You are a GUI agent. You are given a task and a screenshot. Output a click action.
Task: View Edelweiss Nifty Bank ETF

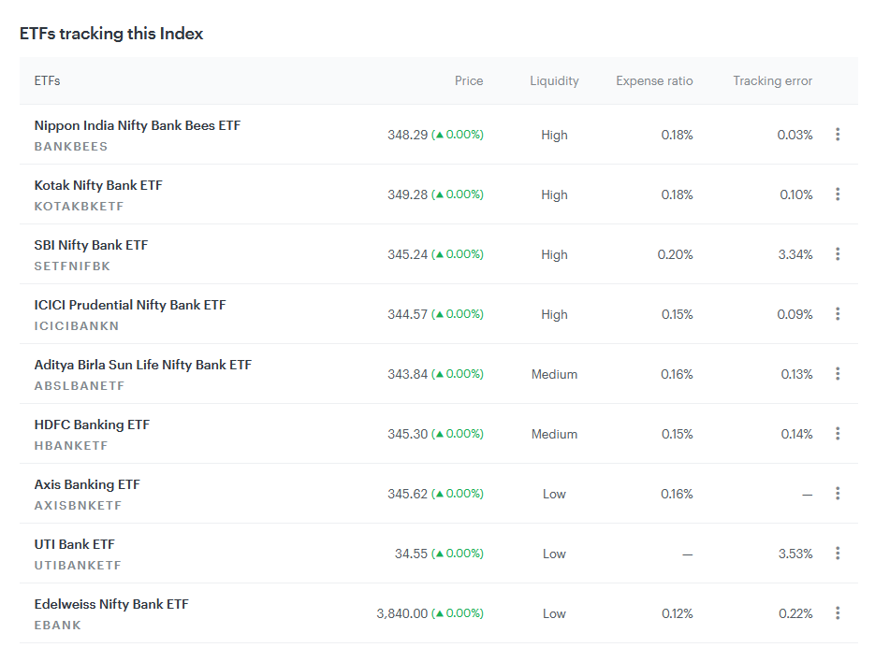(111, 604)
